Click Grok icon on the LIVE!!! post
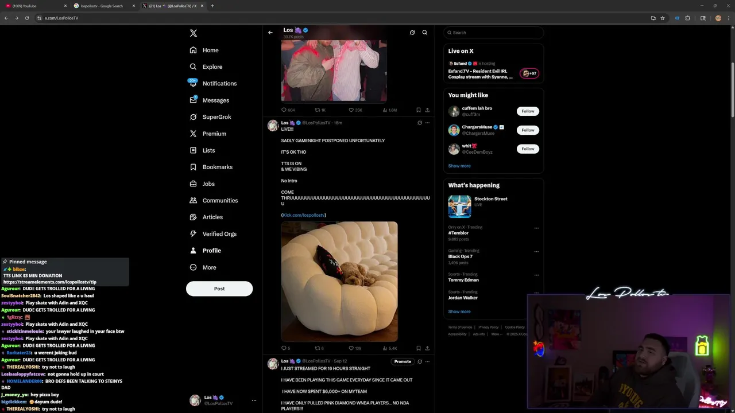The height and width of the screenshot is (413, 735). (419, 123)
